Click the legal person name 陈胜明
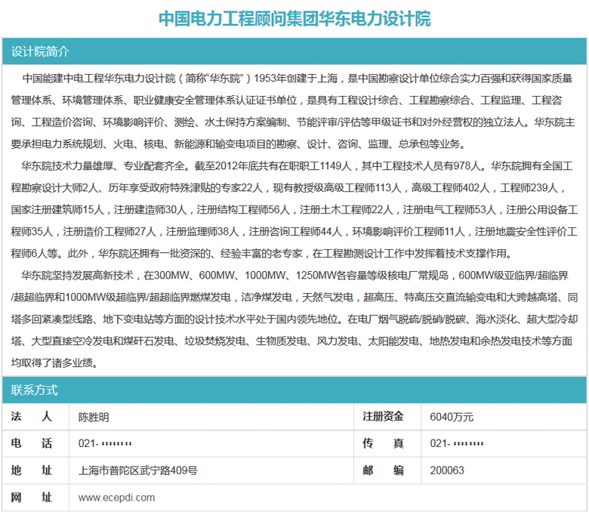This screenshot has width=589, height=512. (94, 417)
